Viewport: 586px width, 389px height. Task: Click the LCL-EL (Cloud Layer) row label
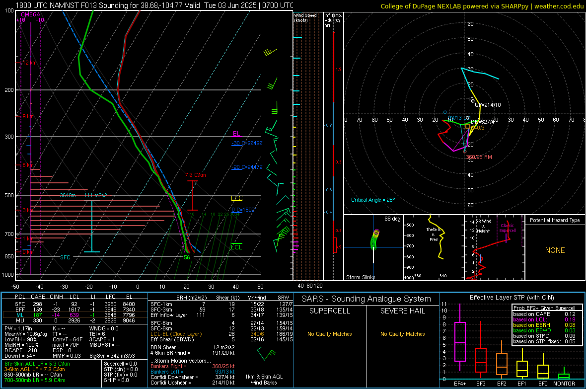coord(176,334)
